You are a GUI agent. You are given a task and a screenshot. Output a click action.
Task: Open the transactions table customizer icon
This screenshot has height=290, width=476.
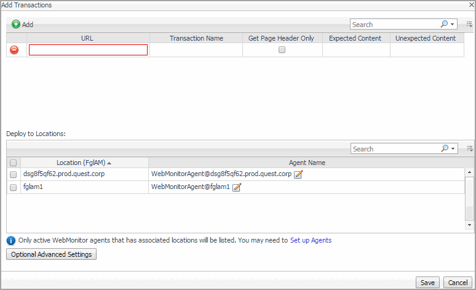(x=469, y=25)
